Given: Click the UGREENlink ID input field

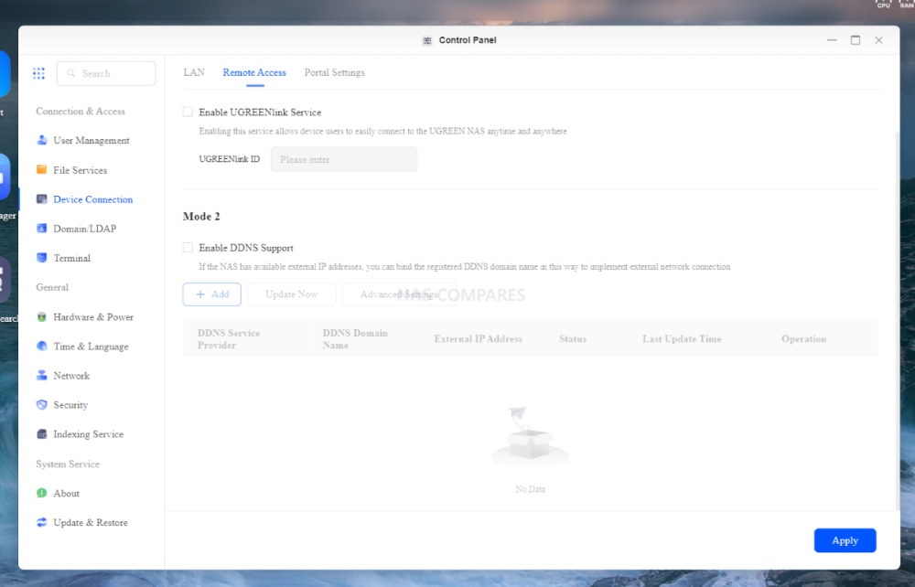Looking at the screenshot, I should click(x=344, y=160).
